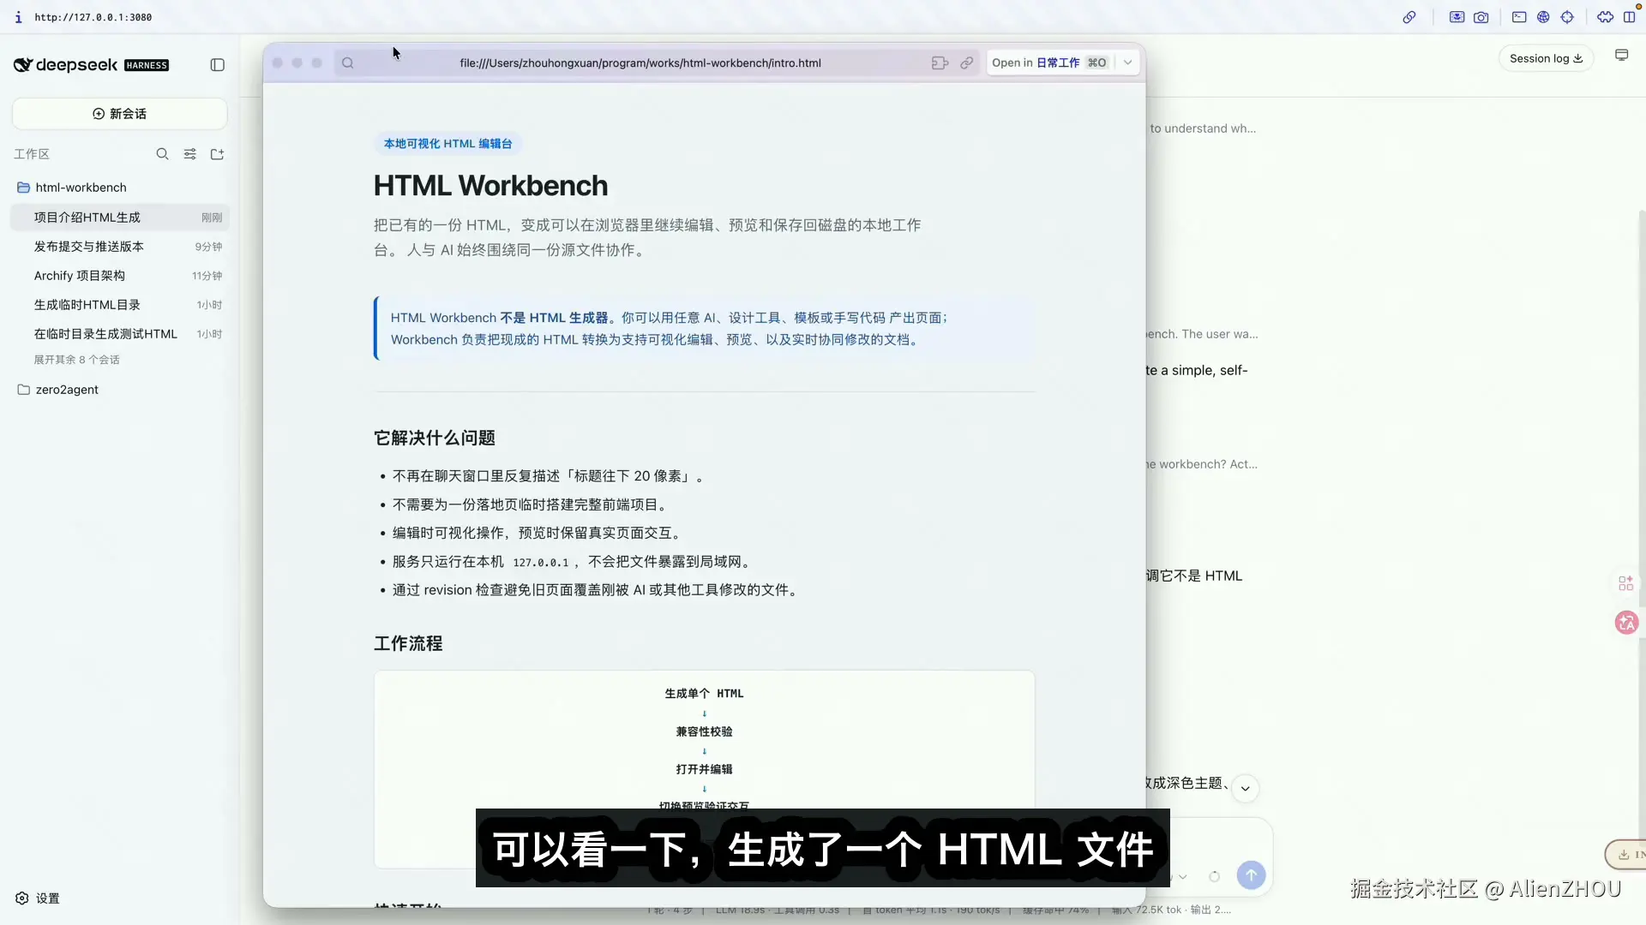Click the 127.0.0.1 inline code text

click(x=541, y=563)
